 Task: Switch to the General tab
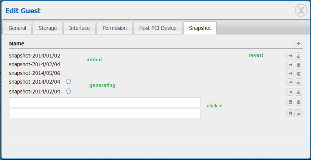pos(17,28)
